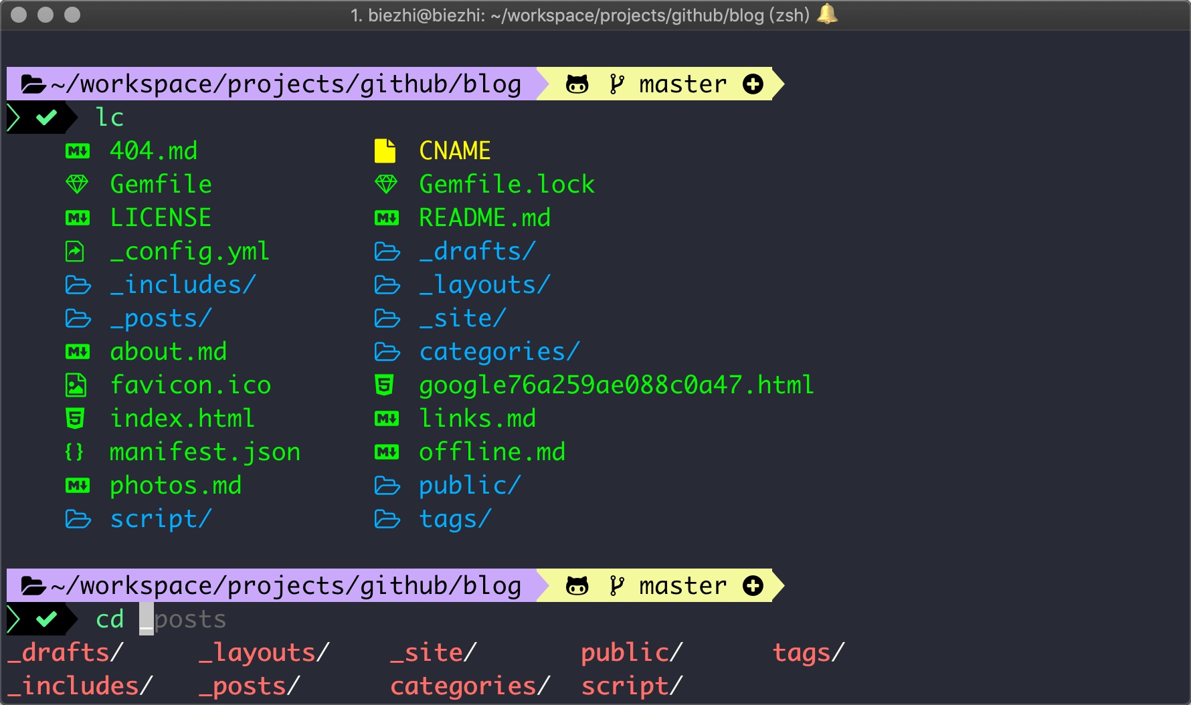Click the markdown icon beside 404.md
Image resolution: width=1191 pixels, height=705 pixels.
coord(78,151)
